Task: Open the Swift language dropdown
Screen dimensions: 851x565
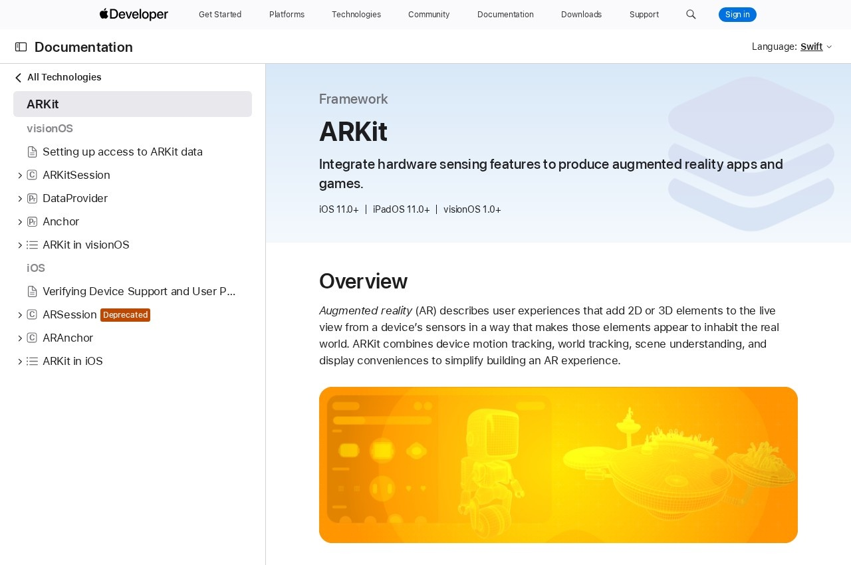Action: pyautogui.click(x=816, y=47)
